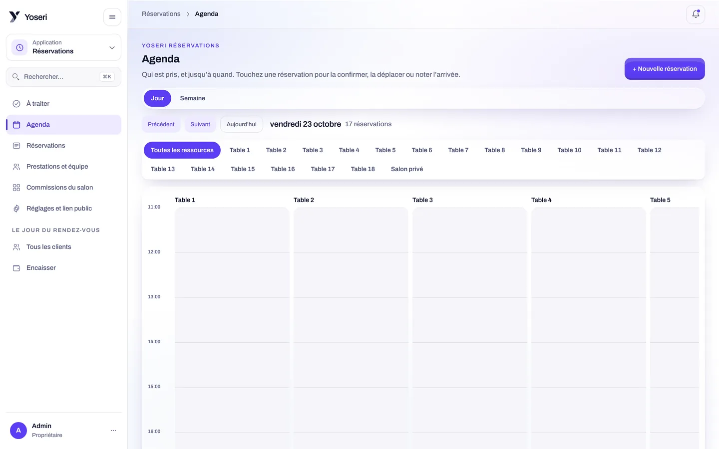Click the Rechercher search field
Image resolution: width=719 pixels, height=449 pixels.
(x=63, y=77)
